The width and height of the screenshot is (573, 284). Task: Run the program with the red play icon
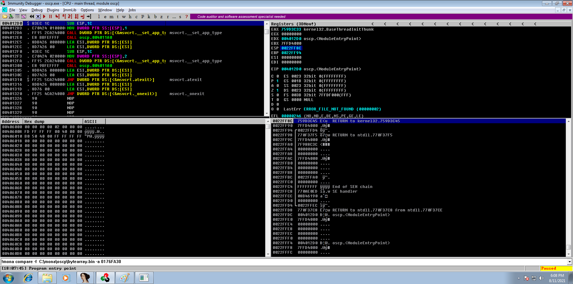pyautogui.click(x=44, y=17)
